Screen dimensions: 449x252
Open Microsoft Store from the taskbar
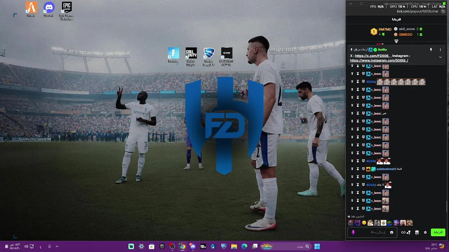[x=152, y=246]
